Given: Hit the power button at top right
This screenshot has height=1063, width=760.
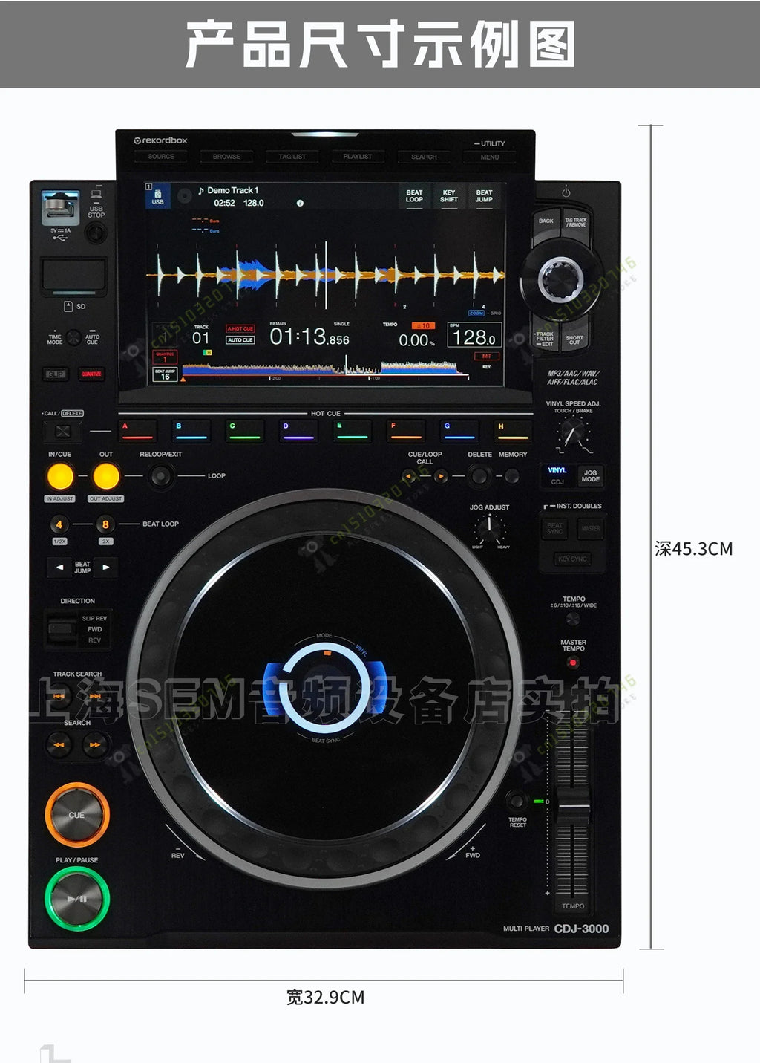Looking at the screenshot, I should pyautogui.click(x=566, y=192).
